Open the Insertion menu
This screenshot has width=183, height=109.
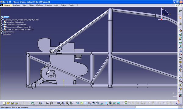(48, 5)
